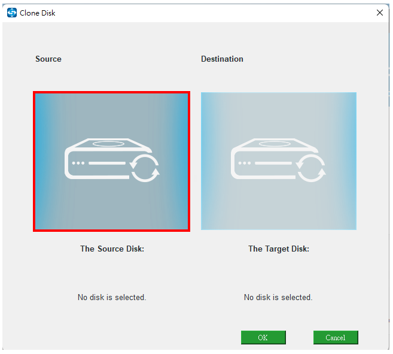The height and width of the screenshot is (354, 393).
Task: Click "No disk is selected." under Target Disk
Action: pyautogui.click(x=278, y=297)
